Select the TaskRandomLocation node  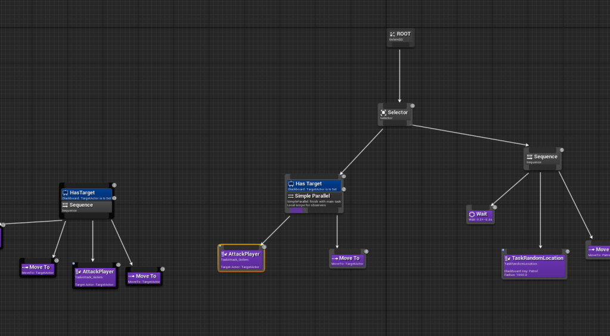[534, 265]
